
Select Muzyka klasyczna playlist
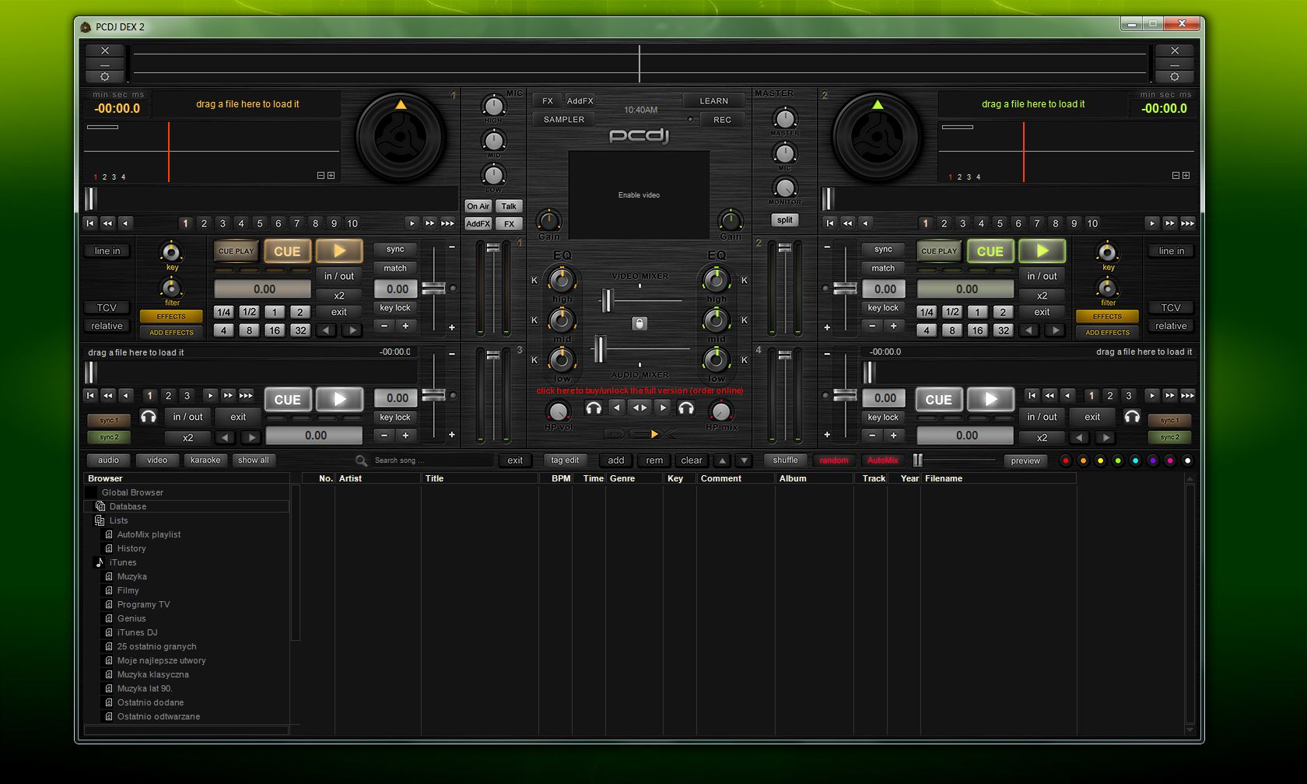(x=153, y=674)
